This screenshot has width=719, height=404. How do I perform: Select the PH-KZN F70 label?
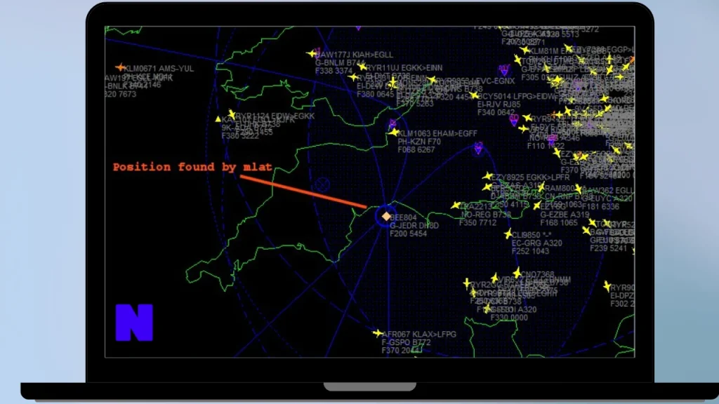pyautogui.click(x=419, y=142)
